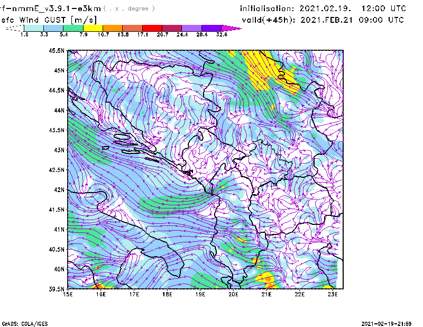
Task: Click the 41.5N latitude label
Action: 57,210
